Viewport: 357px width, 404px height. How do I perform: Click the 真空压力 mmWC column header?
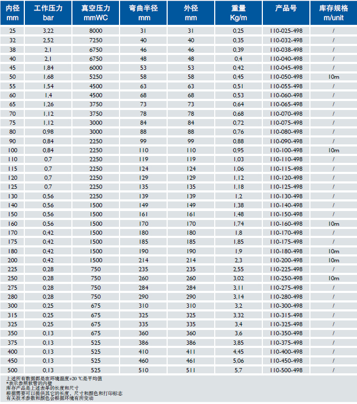click(x=96, y=13)
